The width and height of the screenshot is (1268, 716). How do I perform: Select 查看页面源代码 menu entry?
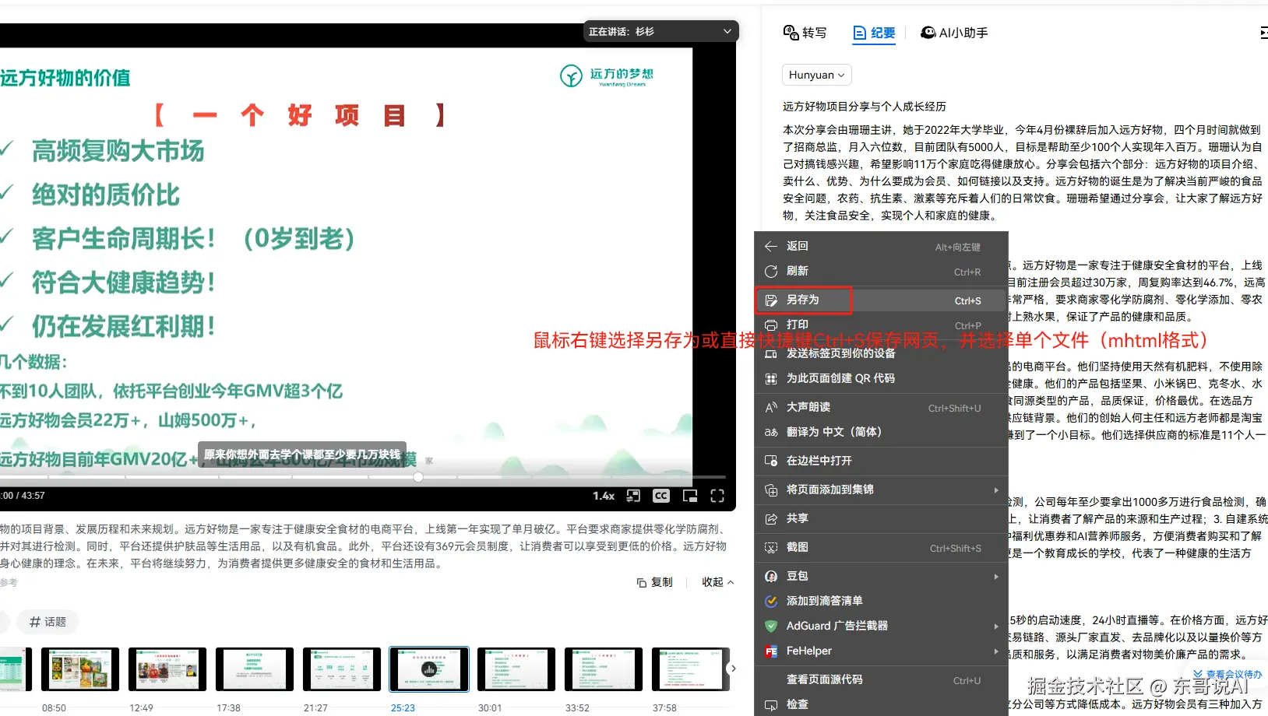pos(881,679)
